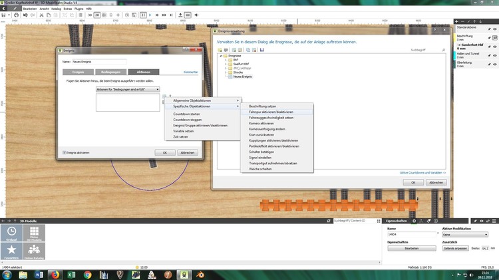Pin the Standardebene layer
The width and height of the screenshot is (499, 280).
click(490, 29)
